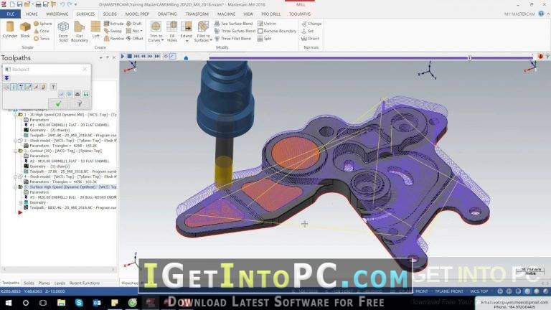Open Toolpaths panel options dropdown arrow
The image size is (551, 310).
[x=101, y=57]
